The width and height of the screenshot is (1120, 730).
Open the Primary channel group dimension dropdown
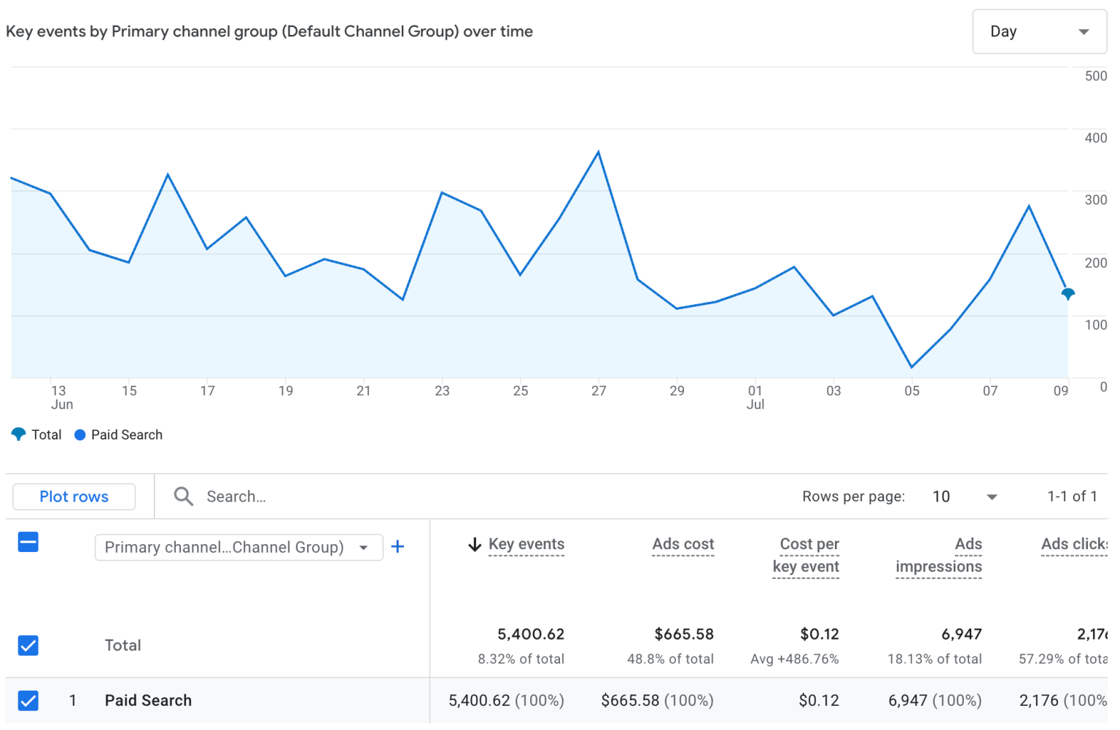coord(238,547)
